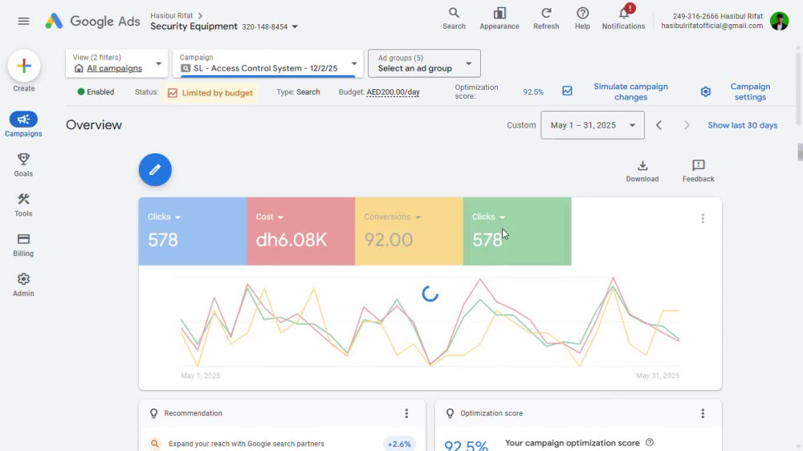The image size is (803, 451).
Task: Click the Enabled campaign status indicator
Action: point(96,92)
